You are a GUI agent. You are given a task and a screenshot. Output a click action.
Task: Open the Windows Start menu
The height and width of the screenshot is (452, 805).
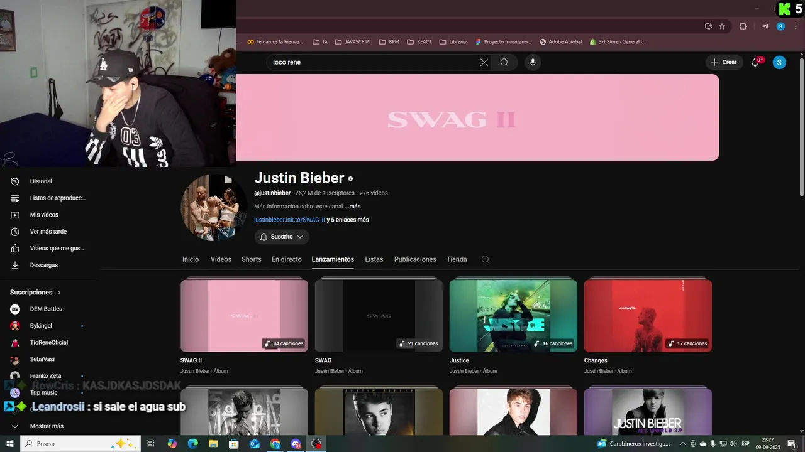point(10,444)
